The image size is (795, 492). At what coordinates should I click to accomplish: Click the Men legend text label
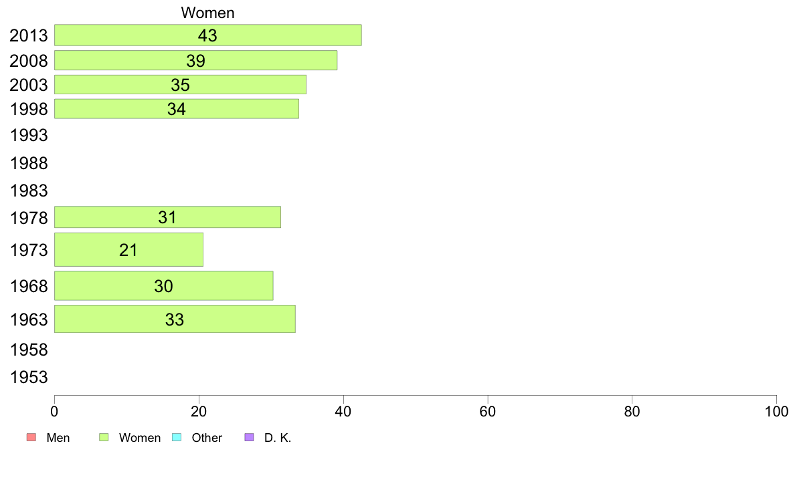[x=58, y=438]
